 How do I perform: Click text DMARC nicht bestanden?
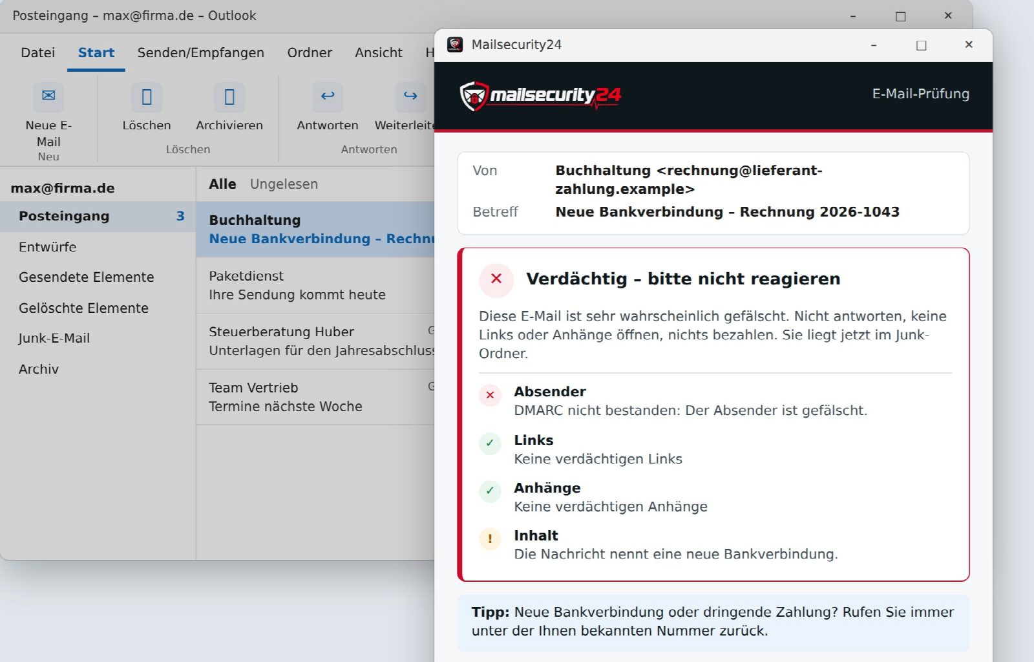point(596,411)
